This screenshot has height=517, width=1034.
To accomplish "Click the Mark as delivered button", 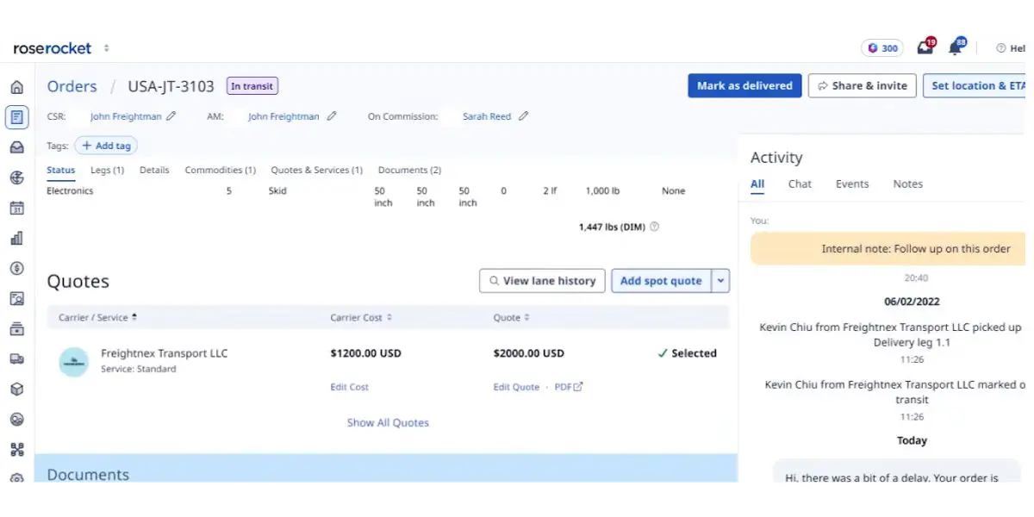I will pyautogui.click(x=744, y=85).
